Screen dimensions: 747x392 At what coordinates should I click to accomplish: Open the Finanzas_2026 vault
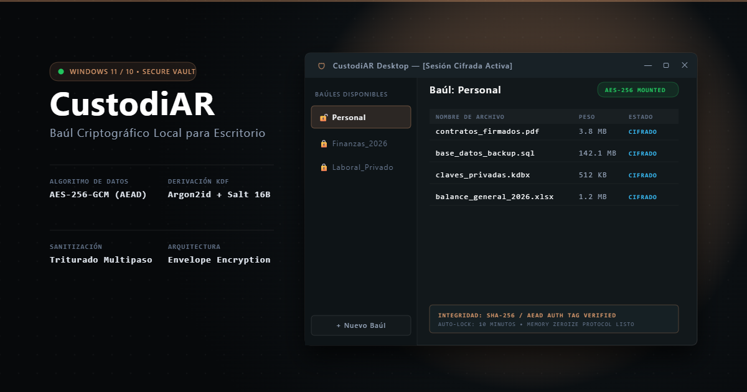[361, 144]
